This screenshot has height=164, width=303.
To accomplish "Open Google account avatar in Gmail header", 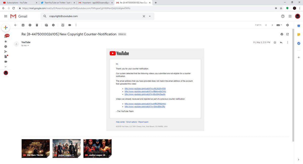I will (297, 16).
